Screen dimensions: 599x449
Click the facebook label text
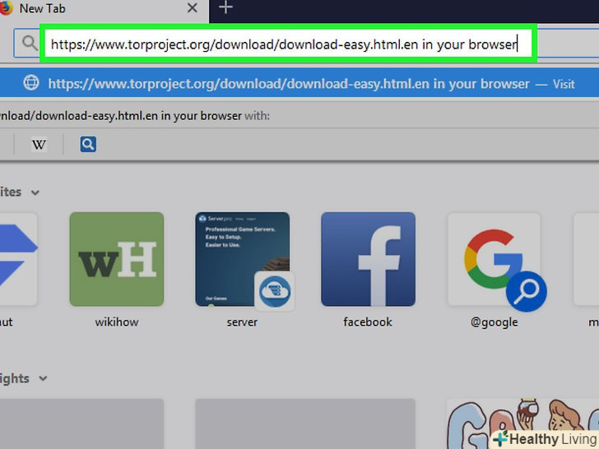click(368, 322)
